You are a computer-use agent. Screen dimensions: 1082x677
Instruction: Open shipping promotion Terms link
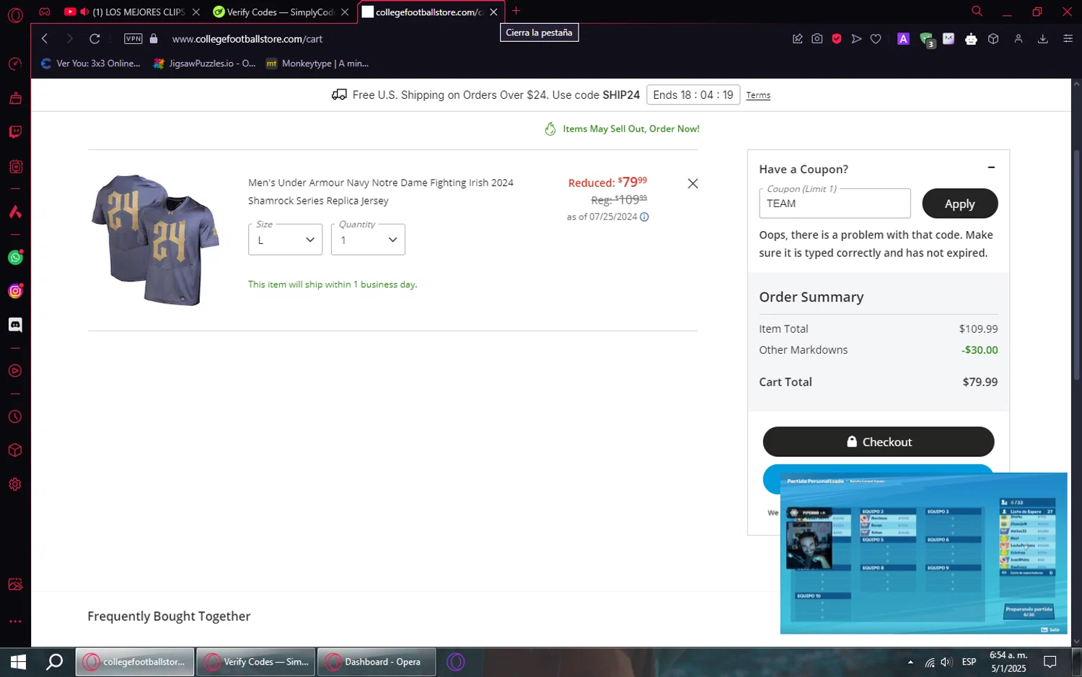758,95
